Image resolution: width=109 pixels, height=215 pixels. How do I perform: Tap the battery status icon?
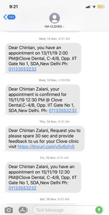pos(101,7)
